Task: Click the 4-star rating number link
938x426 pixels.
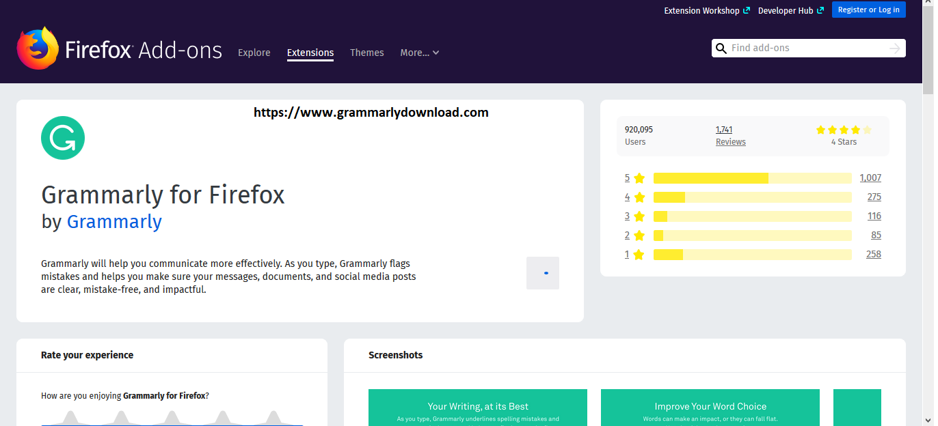Action: tap(627, 197)
